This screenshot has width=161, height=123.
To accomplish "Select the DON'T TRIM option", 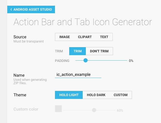I will click(99, 51).
